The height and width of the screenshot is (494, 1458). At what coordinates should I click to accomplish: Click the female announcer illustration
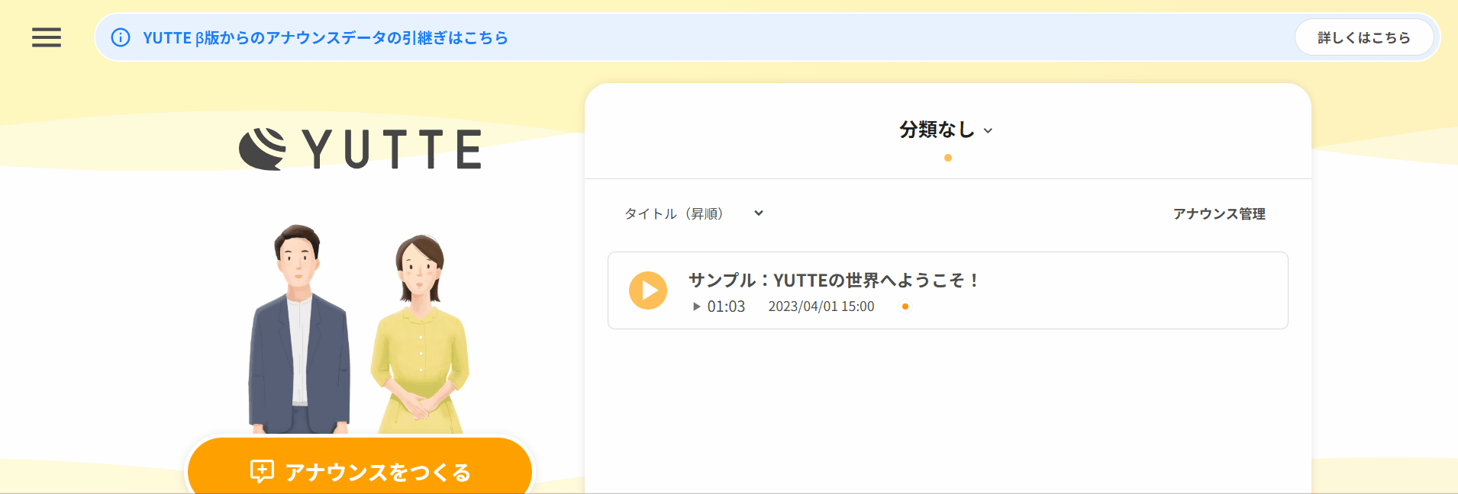click(420, 335)
